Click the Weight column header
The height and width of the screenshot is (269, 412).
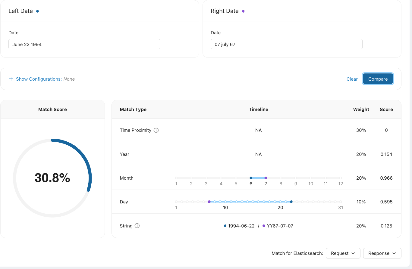(x=361, y=110)
